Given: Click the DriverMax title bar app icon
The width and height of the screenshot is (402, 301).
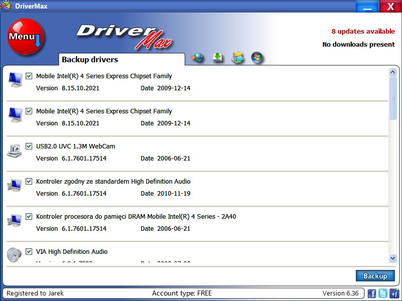Looking at the screenshot, I should 6,6.
